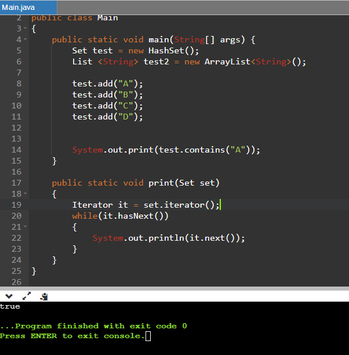This screenshot has height=355, width=349.
Task: Click 'Iterator it = set.iterator();' line
Action: click(x=146, y=205)
